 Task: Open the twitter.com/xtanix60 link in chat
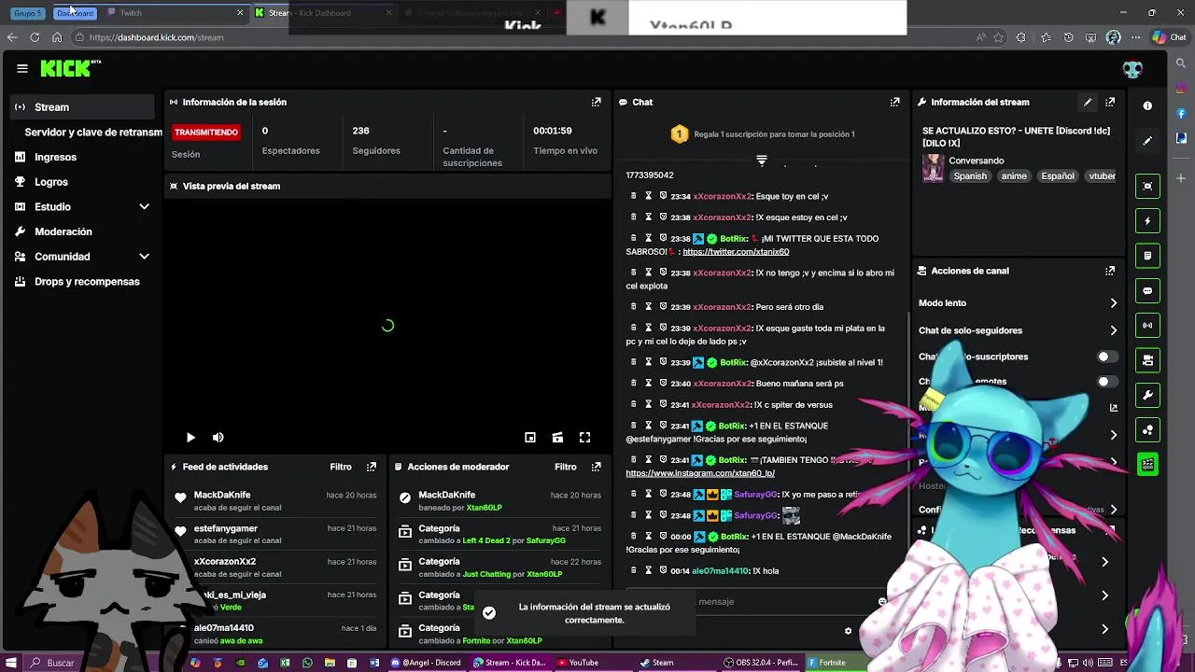pyautogui.click(x=736, y=252)
